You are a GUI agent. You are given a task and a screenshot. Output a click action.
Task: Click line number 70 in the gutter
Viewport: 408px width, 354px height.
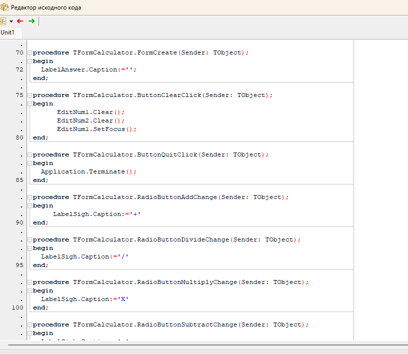[x=20, y=52]
